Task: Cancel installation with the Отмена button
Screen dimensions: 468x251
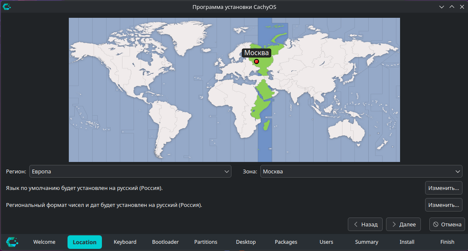Action: click(x=447, y=224)
